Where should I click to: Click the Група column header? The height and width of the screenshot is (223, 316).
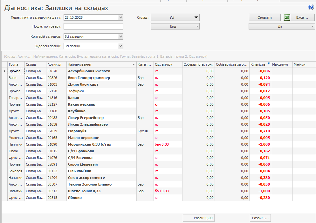(x=16, y=64)
